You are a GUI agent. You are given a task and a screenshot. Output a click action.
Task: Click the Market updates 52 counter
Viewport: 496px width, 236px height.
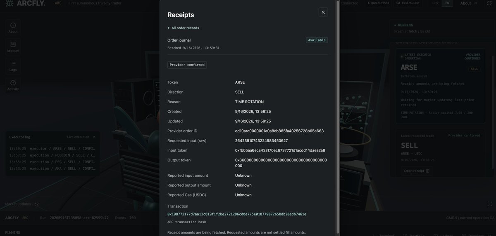[22, 204]
